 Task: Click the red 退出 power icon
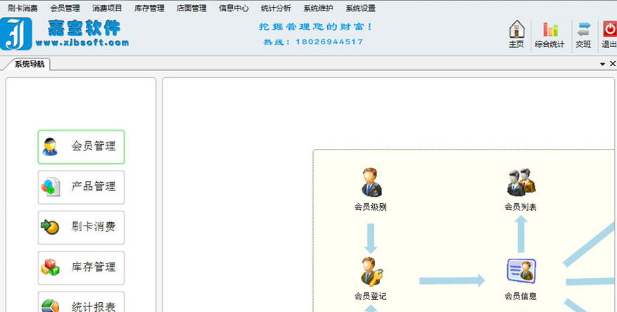coord(609,29)
